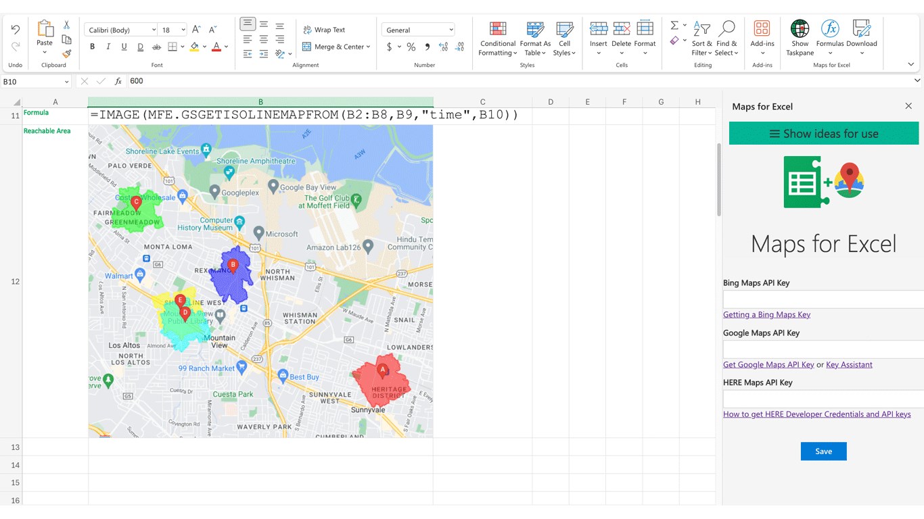Click the font color red A swatch
The height and width of the screenshot is (519, 924).
pyautogui.click(x=216, y=47)
